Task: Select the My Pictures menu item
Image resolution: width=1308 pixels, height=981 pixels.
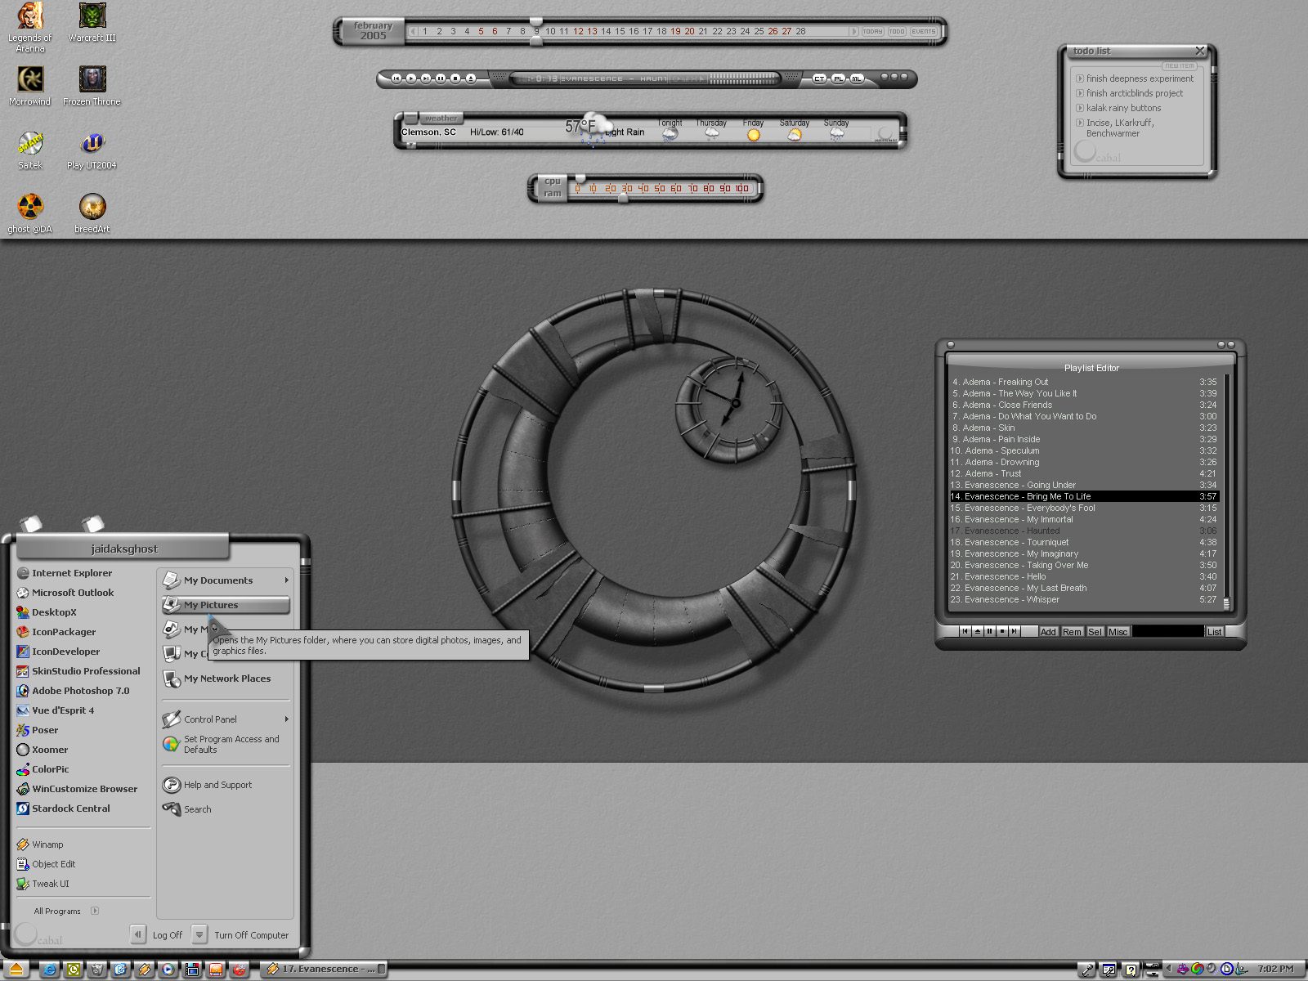Action: click(x=226, y=605)
